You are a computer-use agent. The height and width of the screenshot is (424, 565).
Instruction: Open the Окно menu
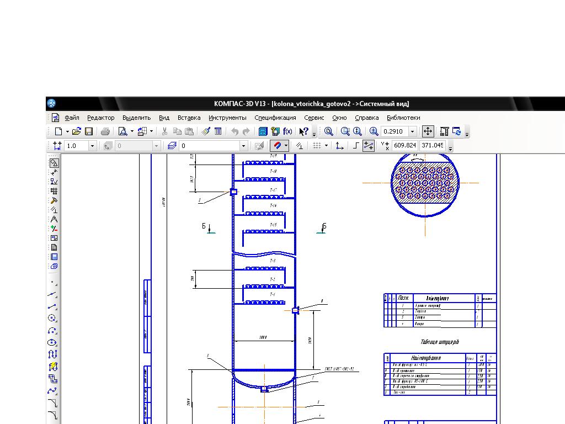(339, 118)
